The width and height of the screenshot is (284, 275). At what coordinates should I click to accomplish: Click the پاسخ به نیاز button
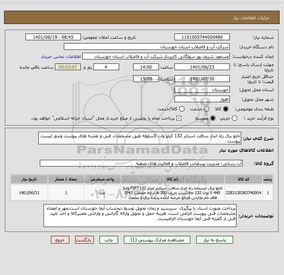(214, 240)
